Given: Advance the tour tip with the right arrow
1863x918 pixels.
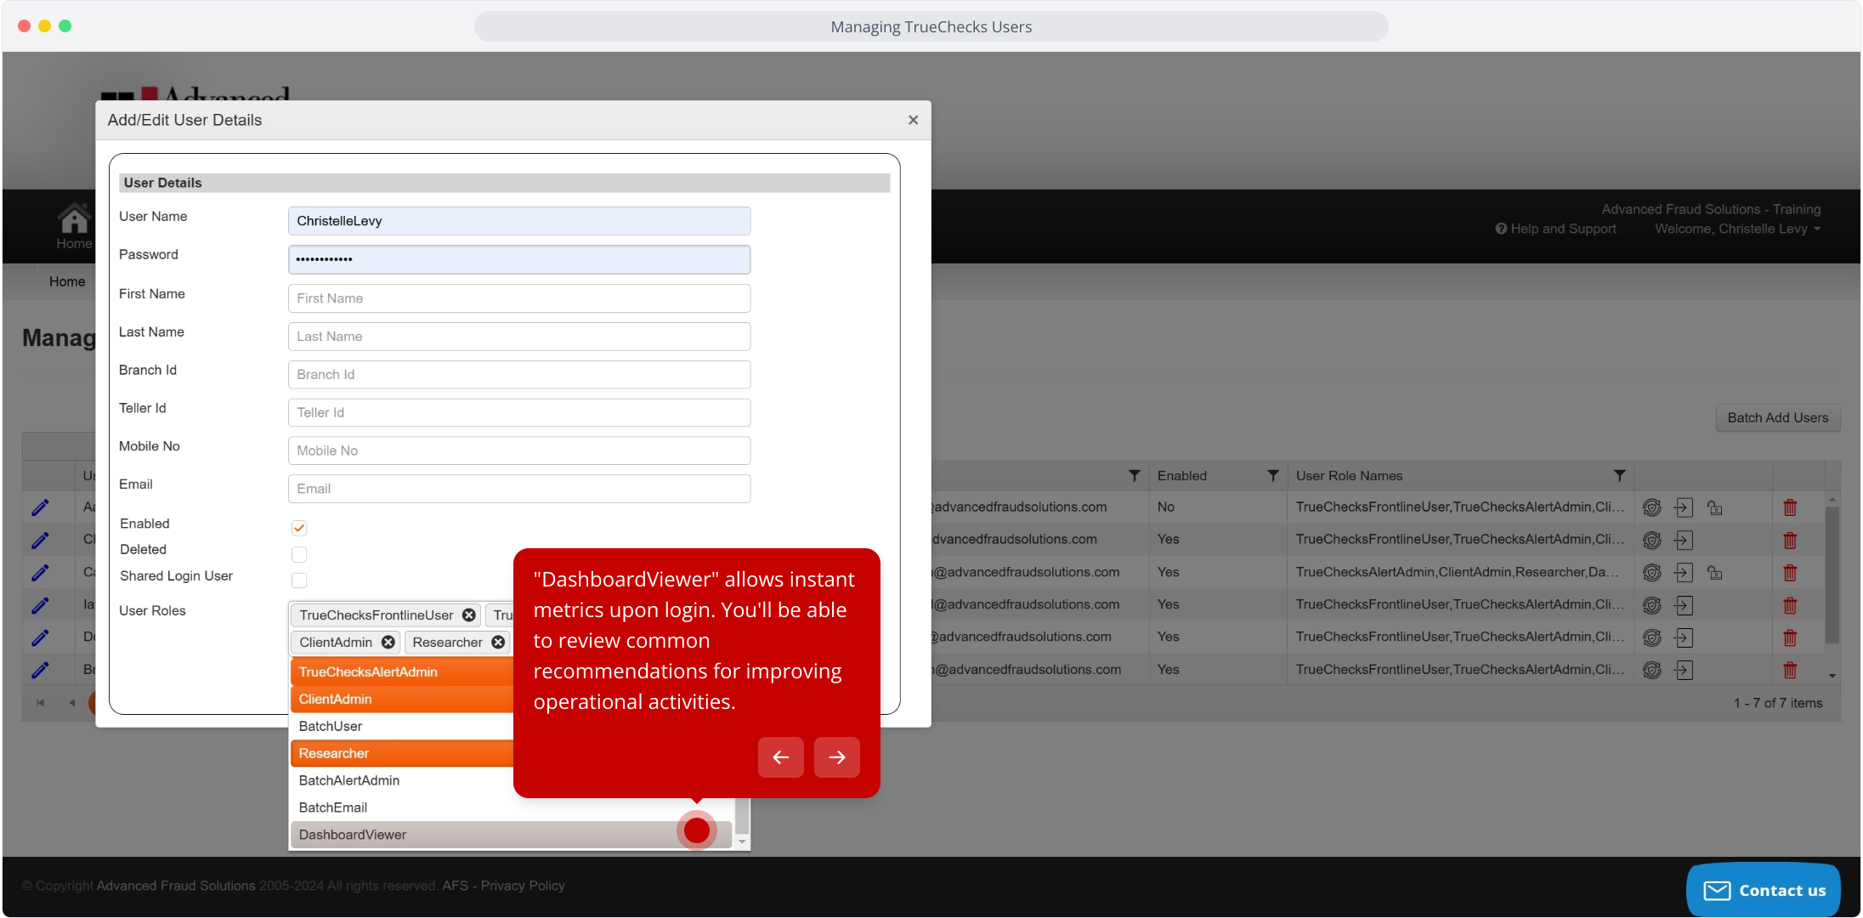Looking at the screenshot, I should coord(837,757).
